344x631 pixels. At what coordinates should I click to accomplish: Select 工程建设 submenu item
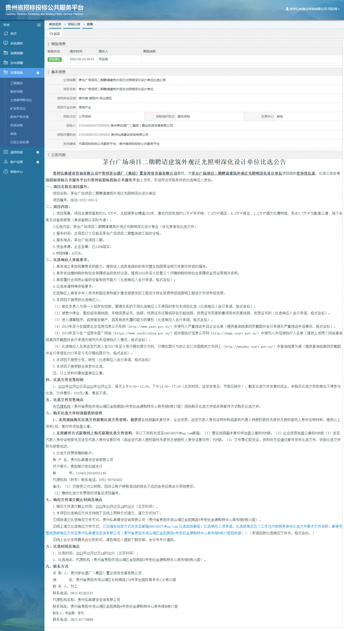16,83
